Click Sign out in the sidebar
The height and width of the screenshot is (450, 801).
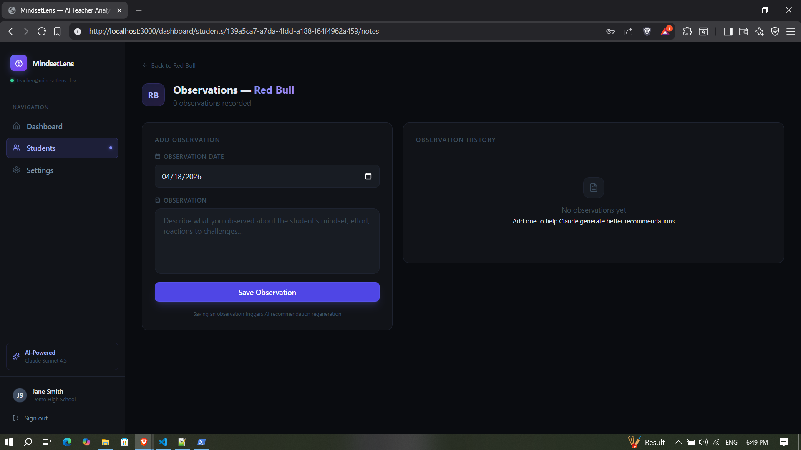coord(35,418)
